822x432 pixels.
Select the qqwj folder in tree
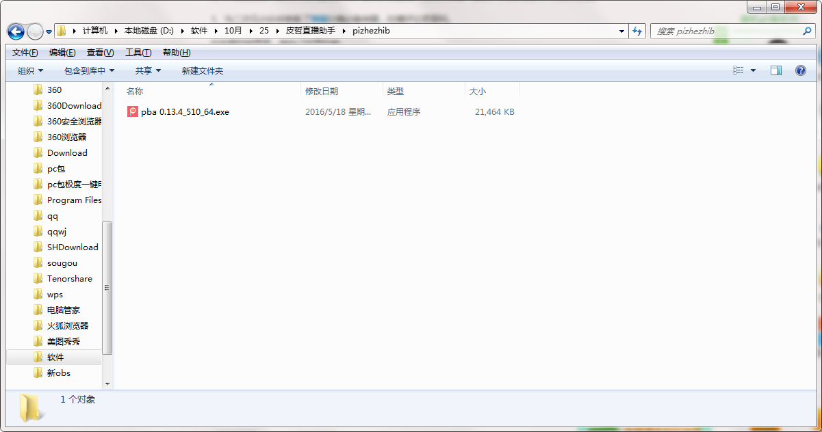(x=56, y=231)
